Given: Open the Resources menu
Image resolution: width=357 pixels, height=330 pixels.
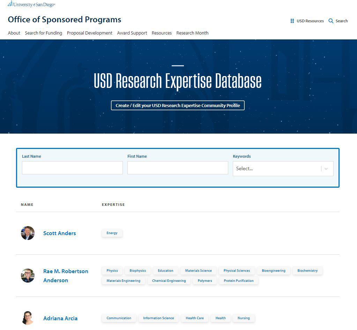Looking at the screenshot, I should point(162,33).
